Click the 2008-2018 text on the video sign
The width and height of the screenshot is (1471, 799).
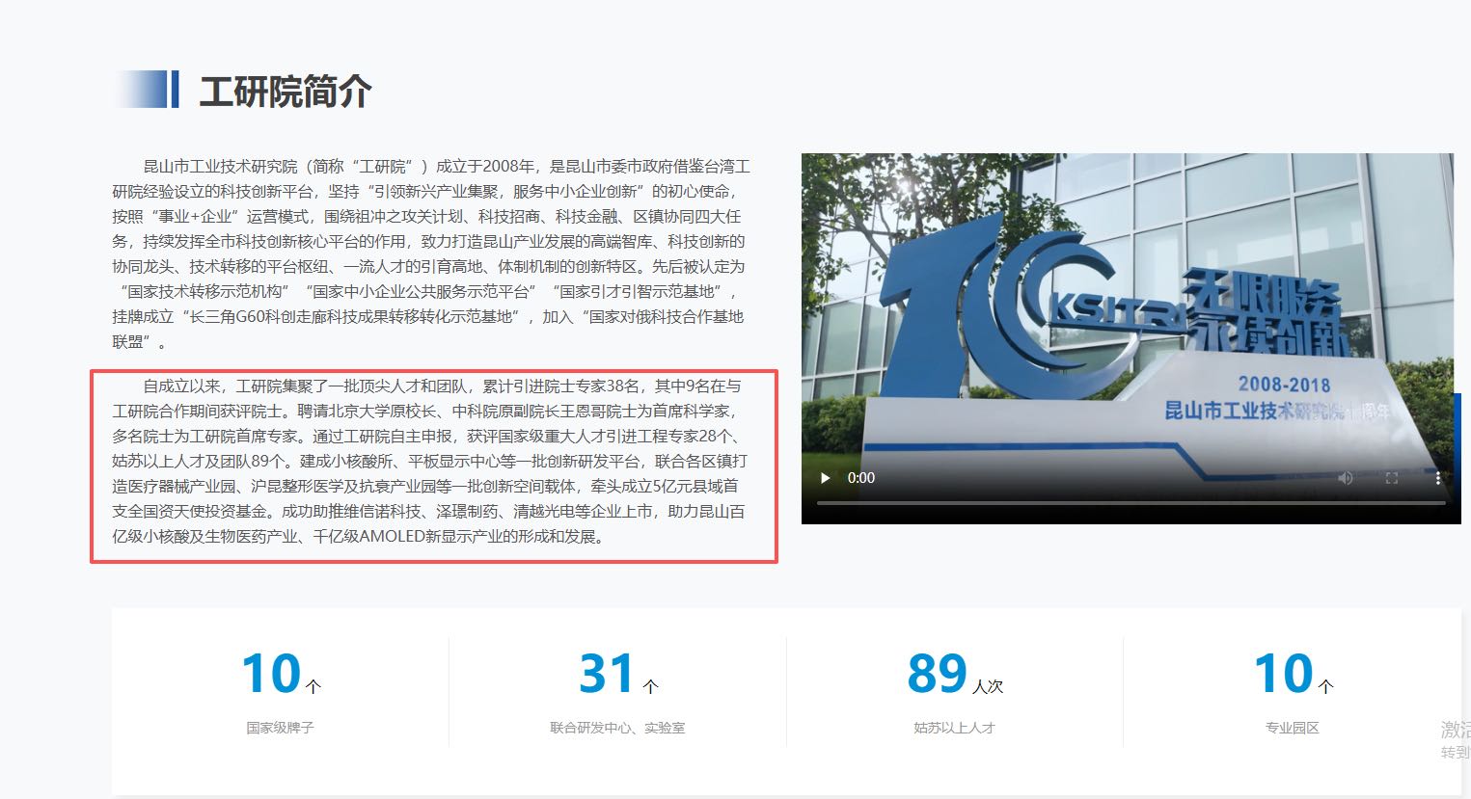tap(1283, 385)
